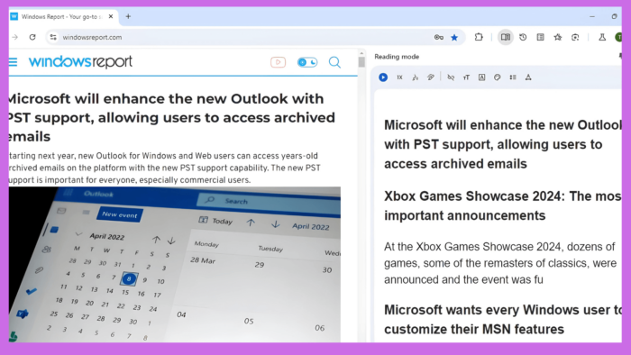Click Reading mode heading about Outlook PST support
This screenshot has height=355, width=631.
pyautogui.click(x=503, y=144)
